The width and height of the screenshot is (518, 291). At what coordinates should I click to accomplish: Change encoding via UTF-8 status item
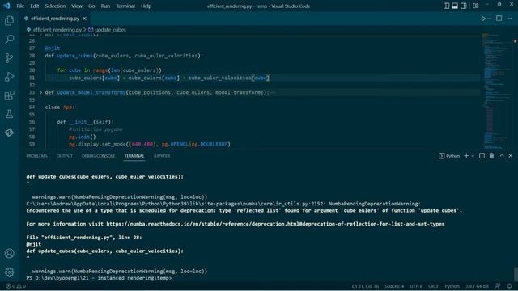point(416,286)
